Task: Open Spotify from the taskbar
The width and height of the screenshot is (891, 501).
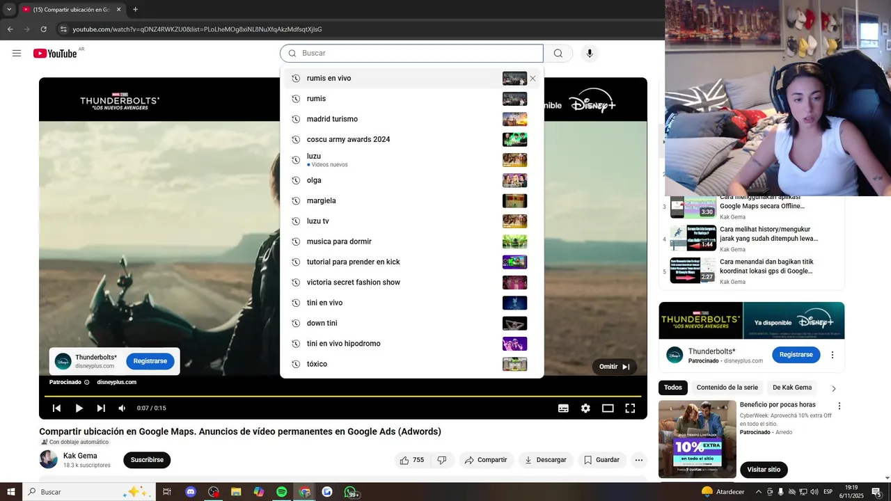Action: tap(281, 492)
